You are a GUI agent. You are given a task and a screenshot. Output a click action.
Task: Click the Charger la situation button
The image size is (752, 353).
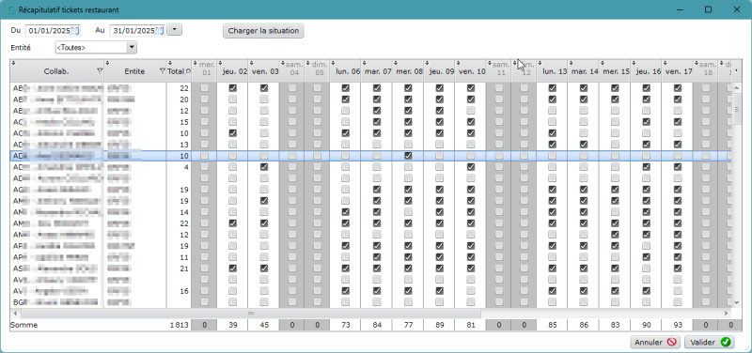263,31
